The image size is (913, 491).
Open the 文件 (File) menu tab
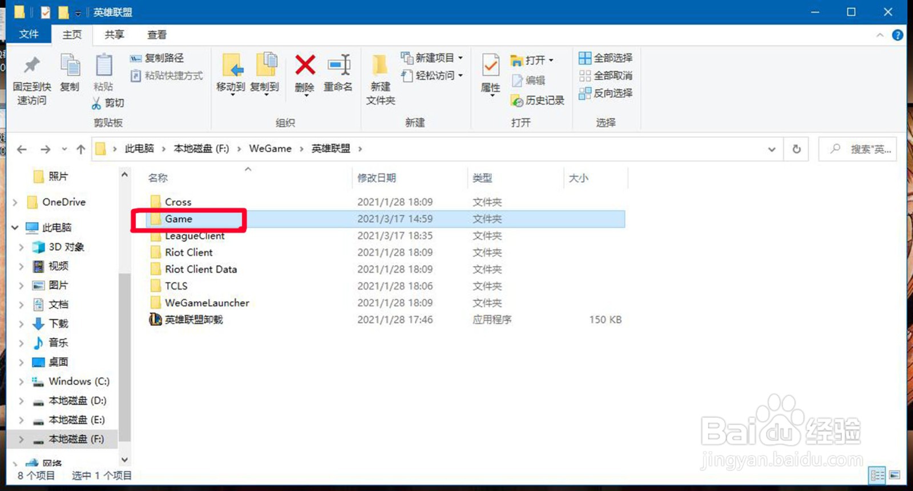click(x=29, y=34)
